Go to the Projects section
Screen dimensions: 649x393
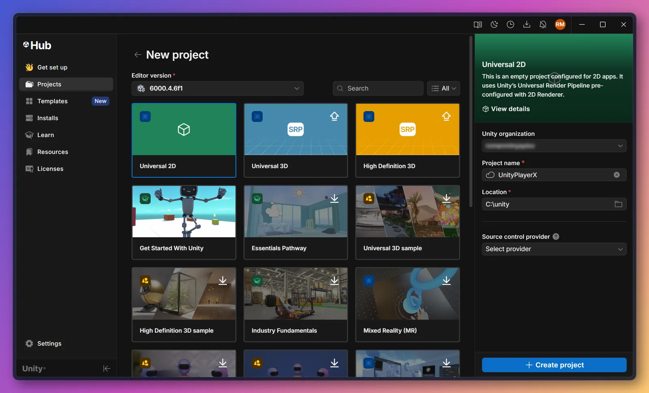pos(66,84)
